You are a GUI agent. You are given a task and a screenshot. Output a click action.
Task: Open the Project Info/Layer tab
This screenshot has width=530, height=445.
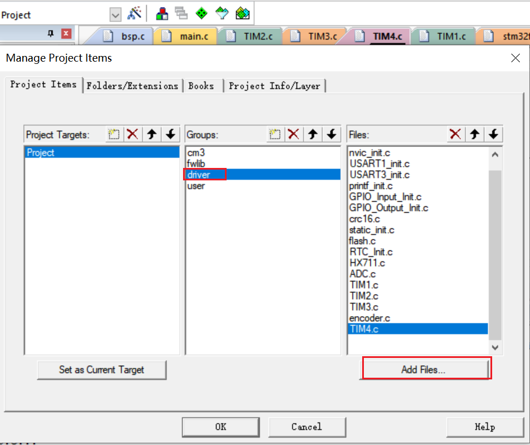tap(275, 85)
